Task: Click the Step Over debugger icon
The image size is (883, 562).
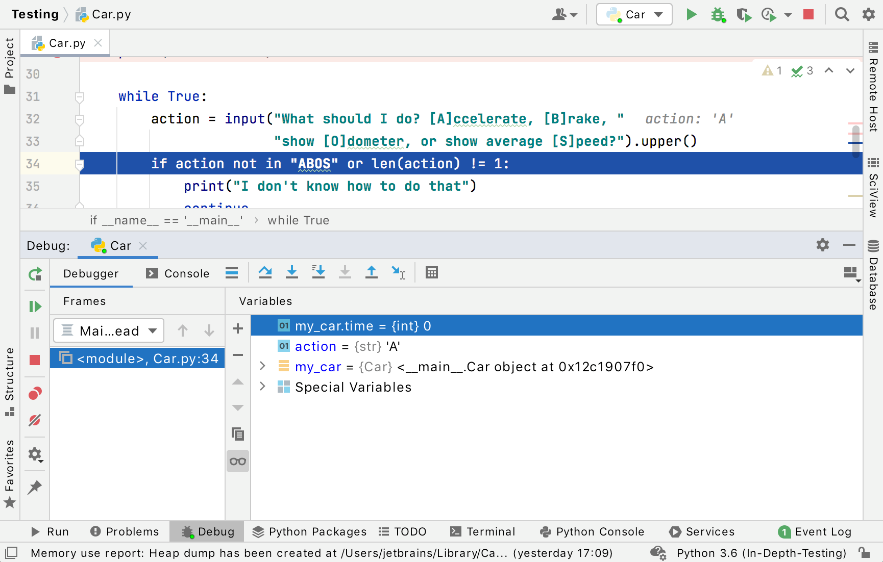Action: [x=265, y=273]
